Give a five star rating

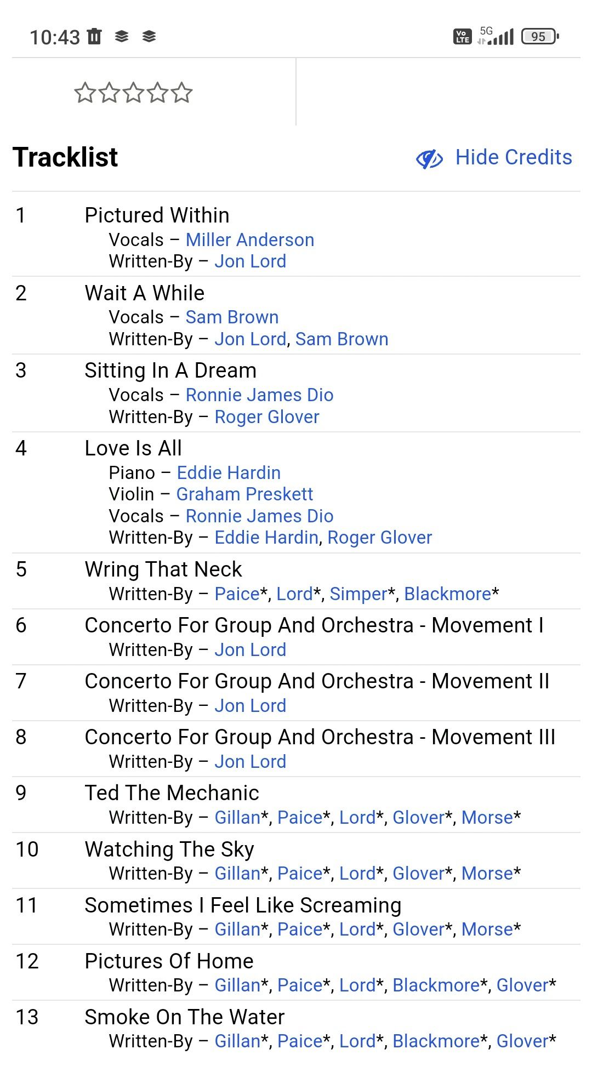pyautogui.click(x=181, y=93)
